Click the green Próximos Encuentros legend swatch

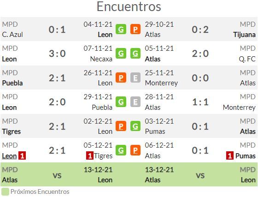click(x=5, y=192)
